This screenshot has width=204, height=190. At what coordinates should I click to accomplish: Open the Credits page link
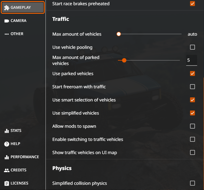click(x=18, y=170)
